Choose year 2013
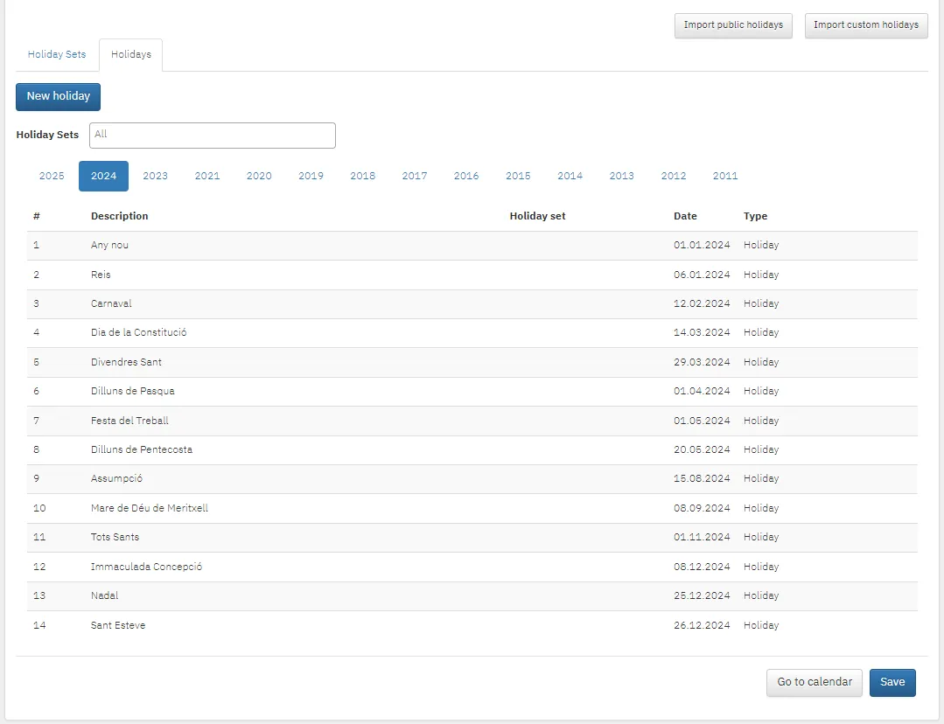This screenshot has width=944, height=724. (621, 176)
